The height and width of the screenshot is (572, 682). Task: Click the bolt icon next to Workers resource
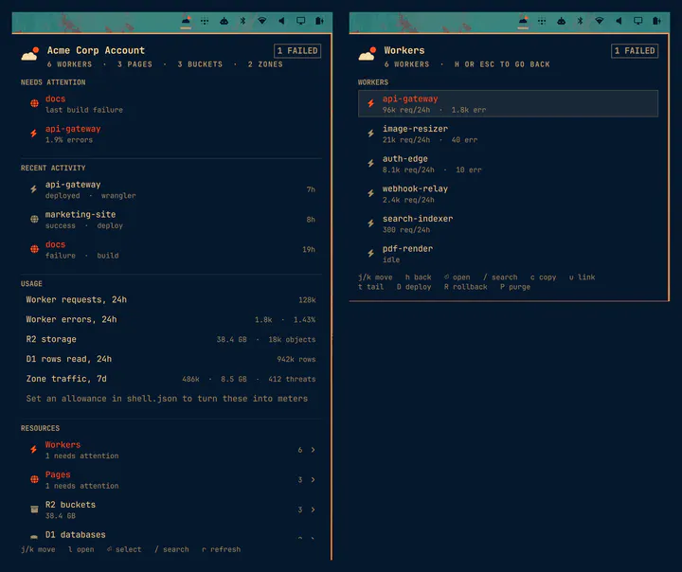(x=33, y=449)
